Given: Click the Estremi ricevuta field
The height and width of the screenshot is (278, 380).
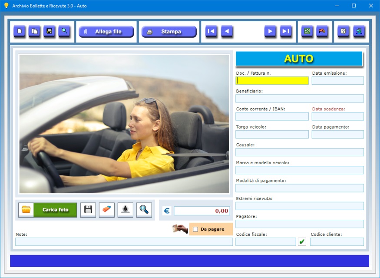Looking at the screenshot, I should (x=300, y=206).
